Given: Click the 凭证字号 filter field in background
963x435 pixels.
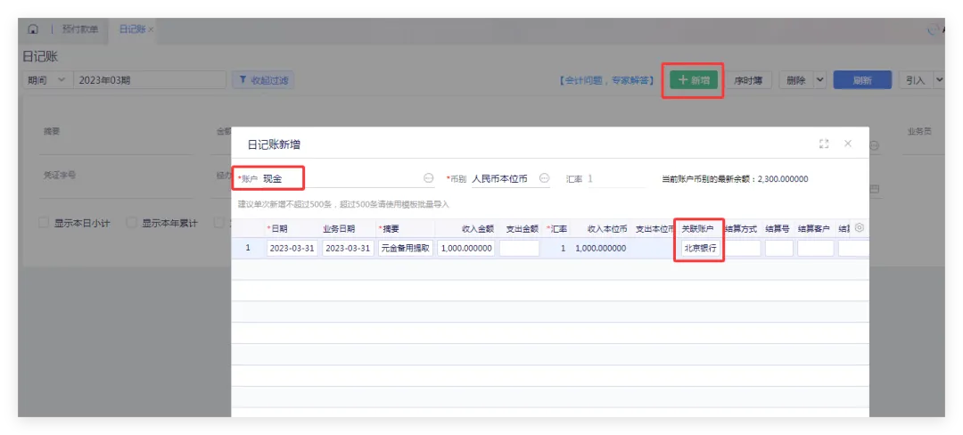Looking at the screenshot, I should click(117, 183).
